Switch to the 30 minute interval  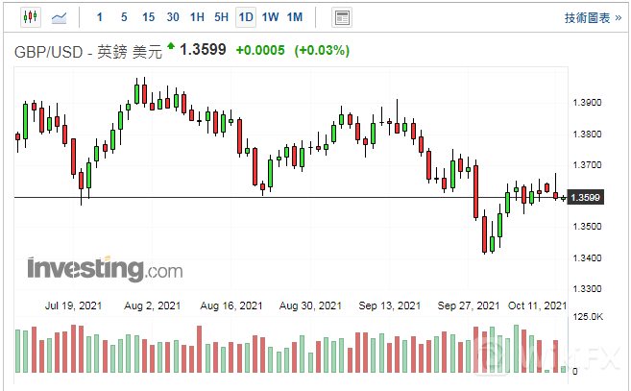pyautogui.click(x=173, y=17)
